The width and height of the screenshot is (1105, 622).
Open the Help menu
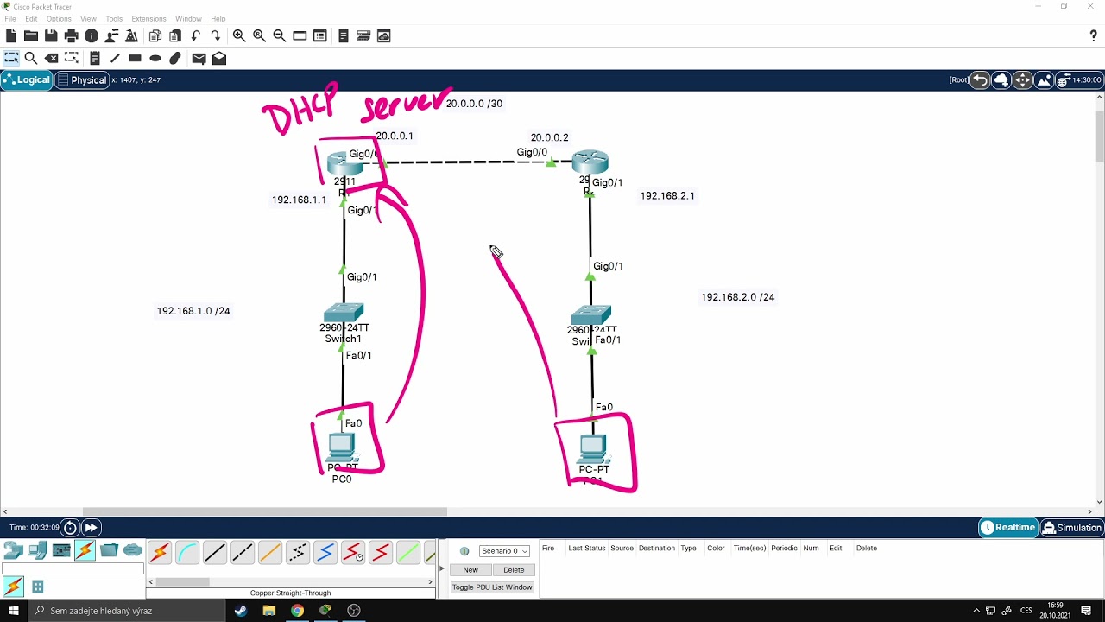(x=218, y=18)
